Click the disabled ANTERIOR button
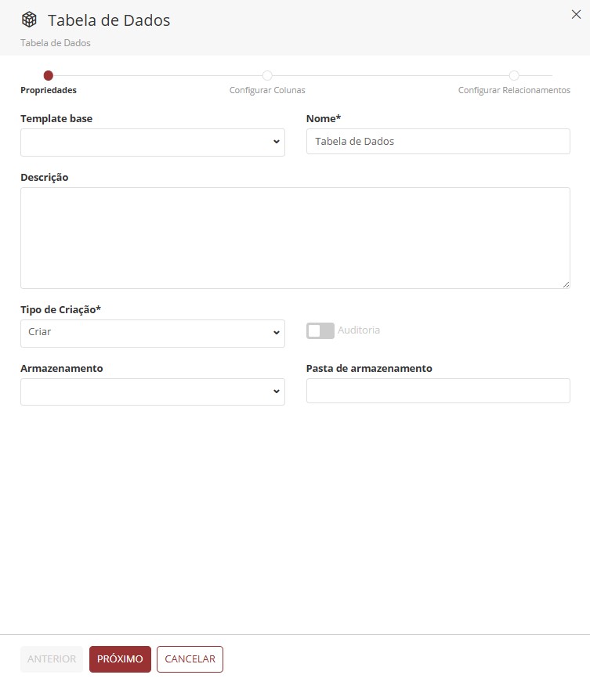This screenshot has height=682, width=590. (x=52, y=659)
